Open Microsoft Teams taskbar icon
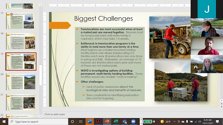223x125 pixels. (x=125, y=122)
